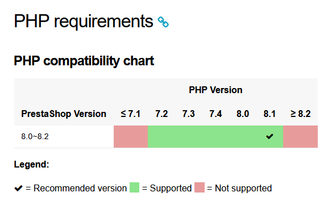Click the ≥ 8.2 column header
Image resolution: width=332 pixels, height=205 pixels.
pos(301,114)
